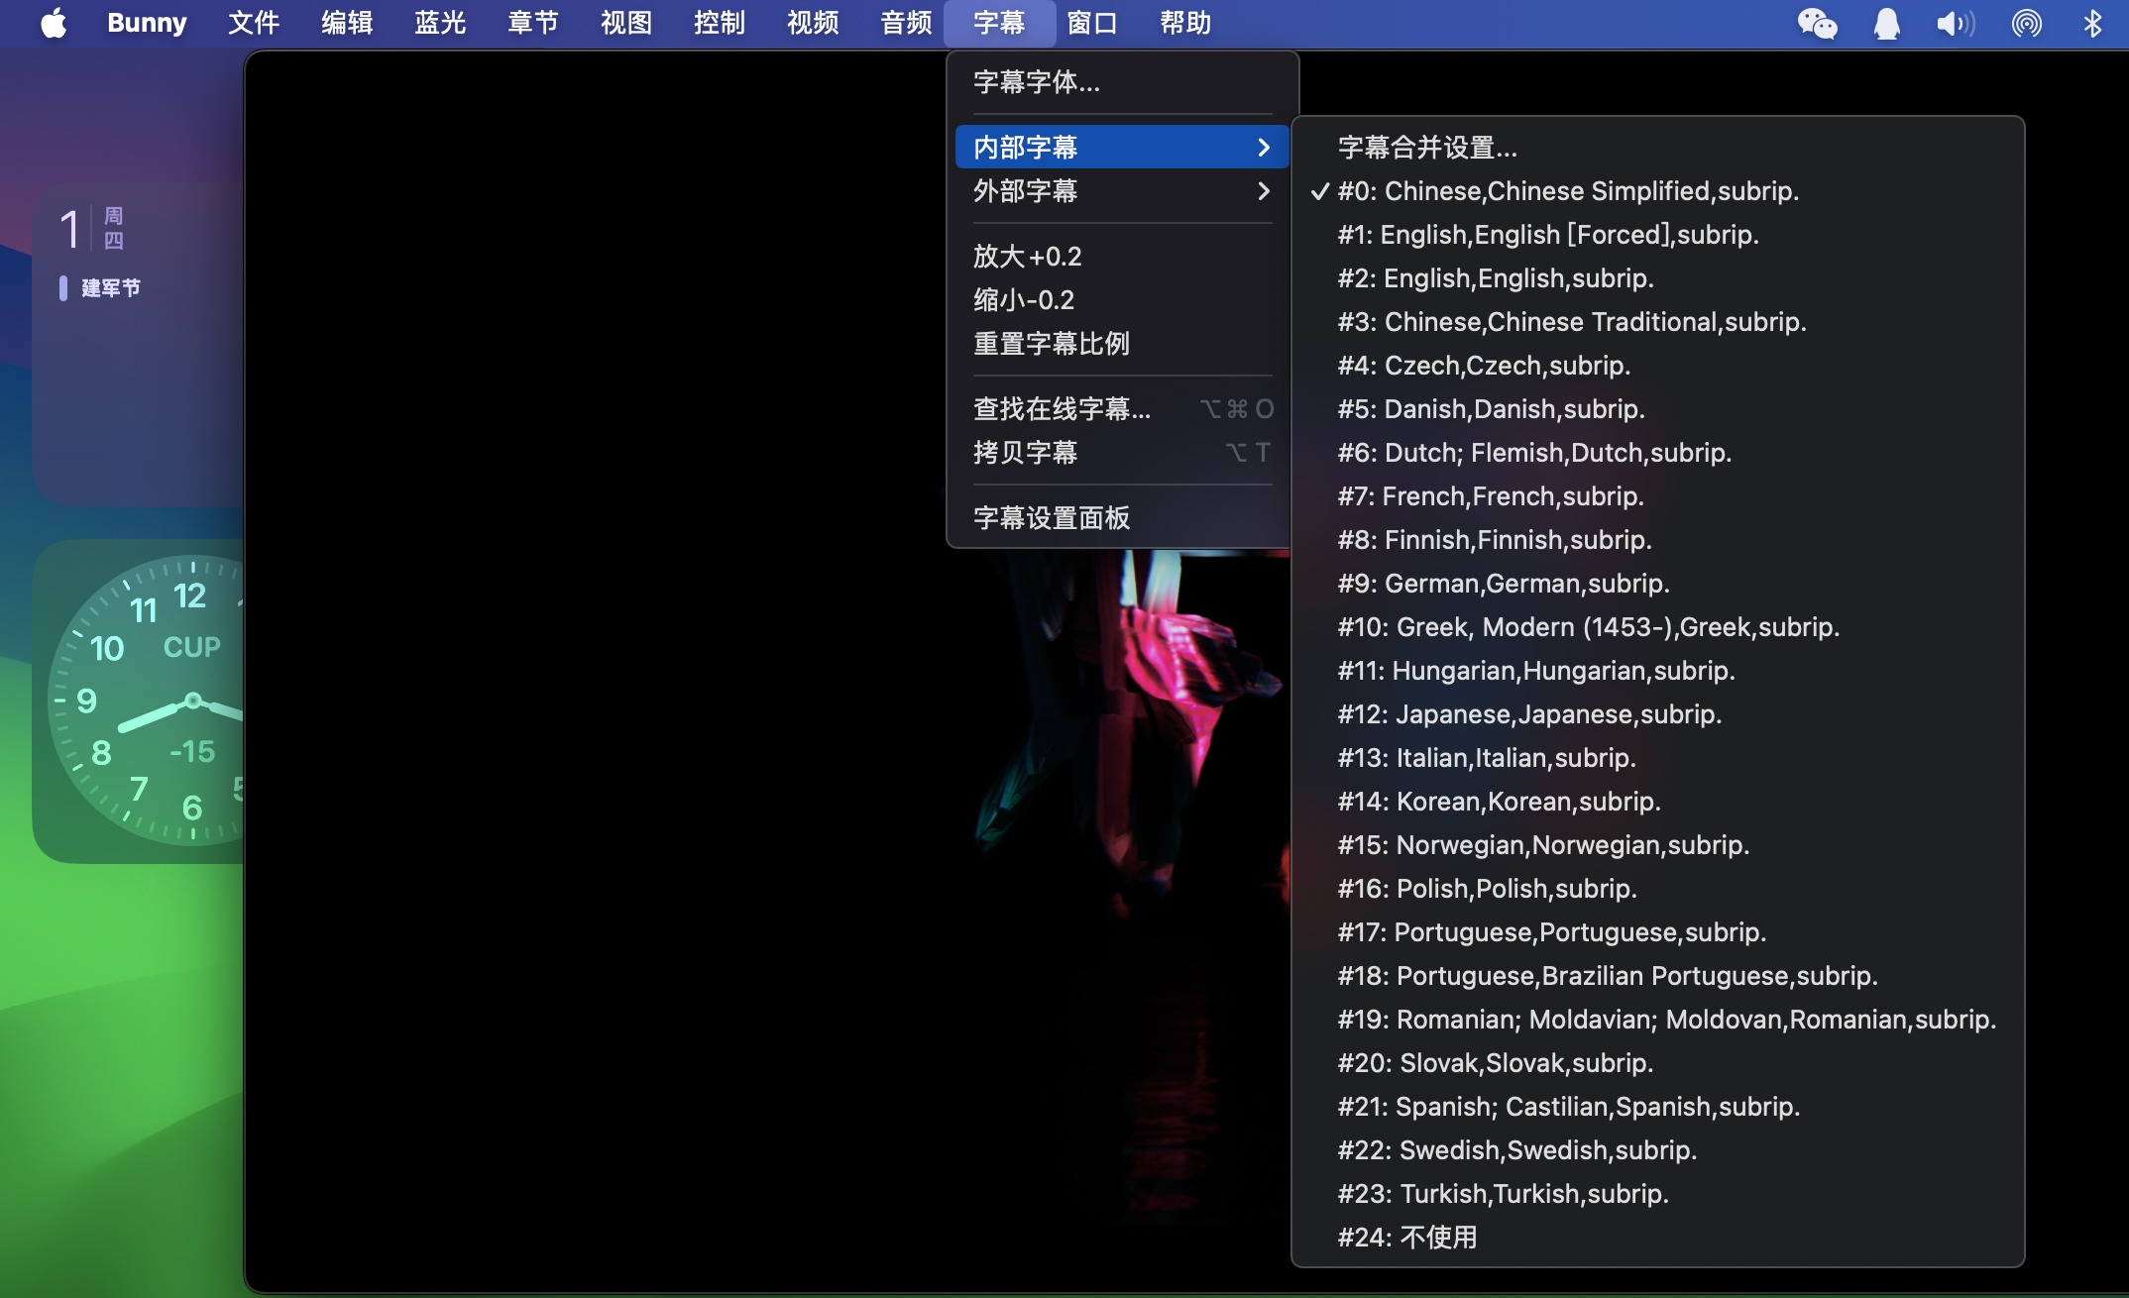2129x1298 pixels.
Task: Open the 视频 menu
Action: click(813, 23)
